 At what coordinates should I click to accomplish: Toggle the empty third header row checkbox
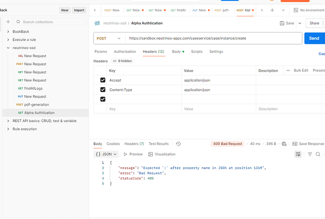103,99
